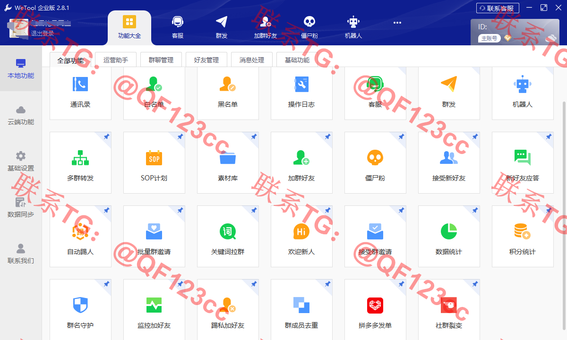Click the 联系客服 button
This screenshot has height=340, width=567.
tap(498, 8)
